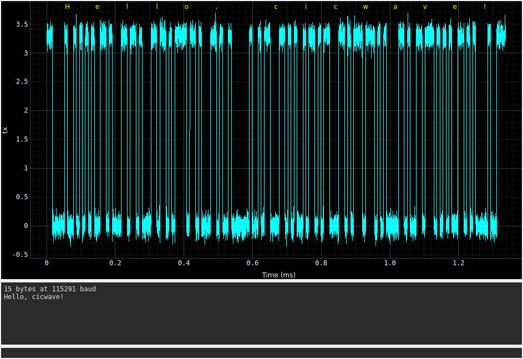Click the 1.2 tick on the time axis
The height and width of the screenshot is (359, 523).
(x=459, y=263)
